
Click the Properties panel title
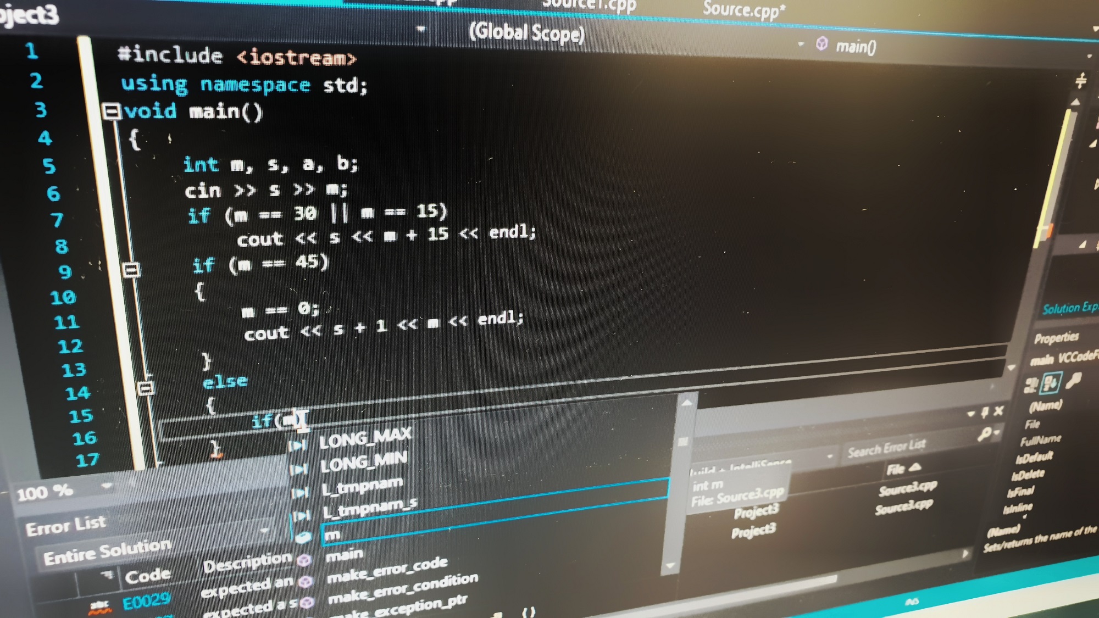click(1056, 337)
